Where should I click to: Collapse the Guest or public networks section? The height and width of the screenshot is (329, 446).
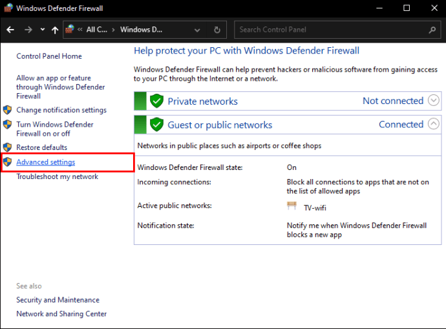pyautogui.click(x=434, y=124)
